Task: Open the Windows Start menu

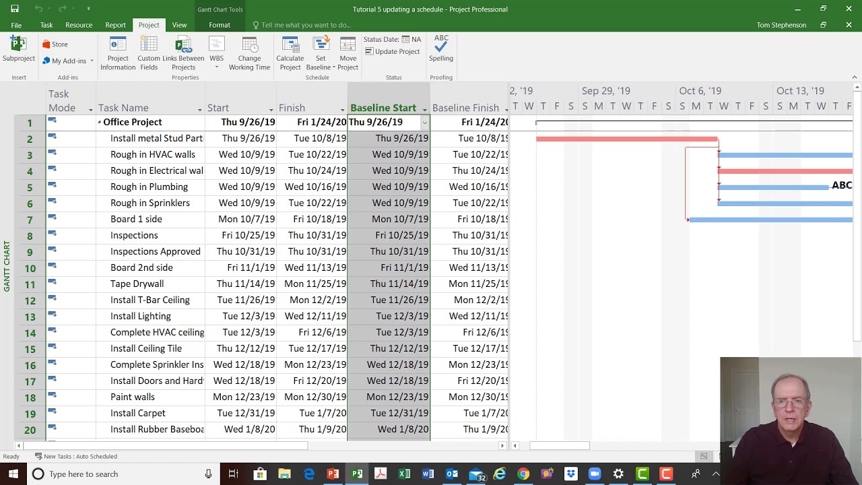Action: pos(13,474)
